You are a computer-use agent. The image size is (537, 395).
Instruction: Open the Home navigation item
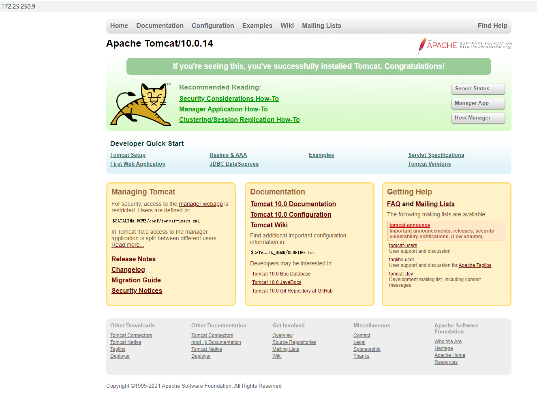point(119,26)
